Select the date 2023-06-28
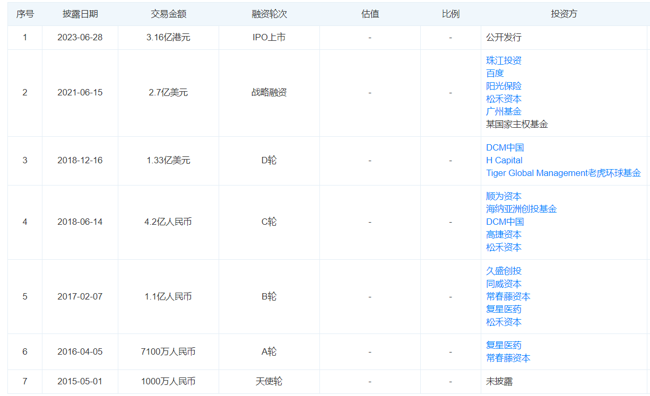This screenshot has height=396, width=650. pyautogui.click(x=80, y=38)
